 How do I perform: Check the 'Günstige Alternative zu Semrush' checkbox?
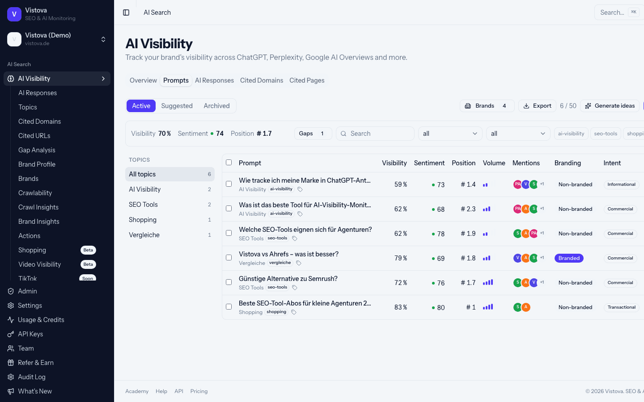tap(229, 282)
